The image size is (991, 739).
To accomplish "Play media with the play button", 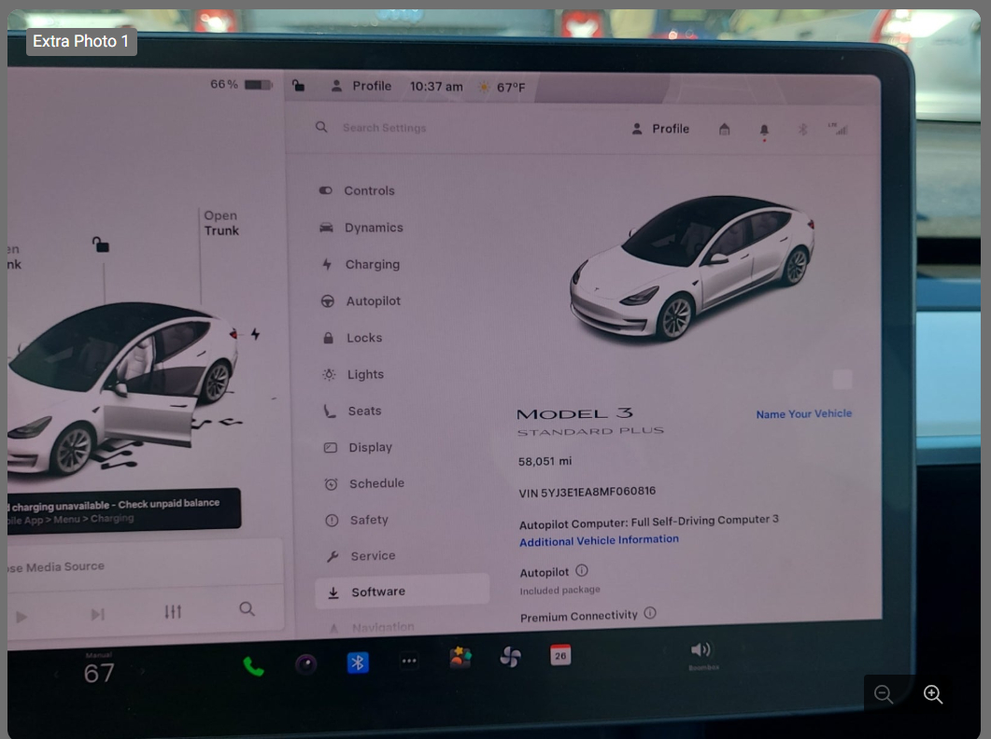I will click(21, 617).
